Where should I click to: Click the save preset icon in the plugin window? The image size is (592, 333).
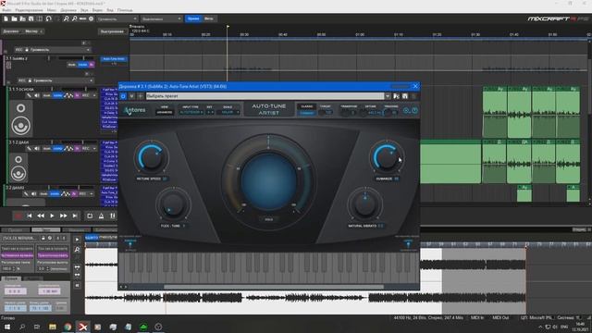(405, 96)
